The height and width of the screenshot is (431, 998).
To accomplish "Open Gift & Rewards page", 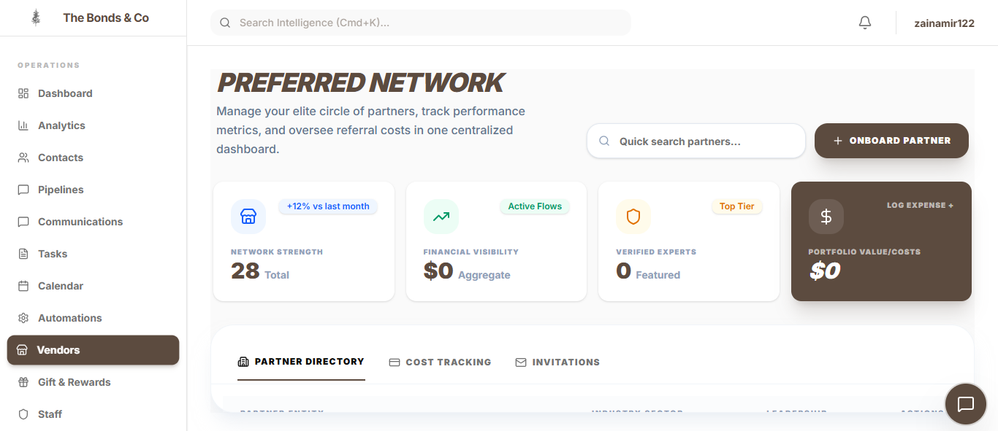I will pos(74,382).
